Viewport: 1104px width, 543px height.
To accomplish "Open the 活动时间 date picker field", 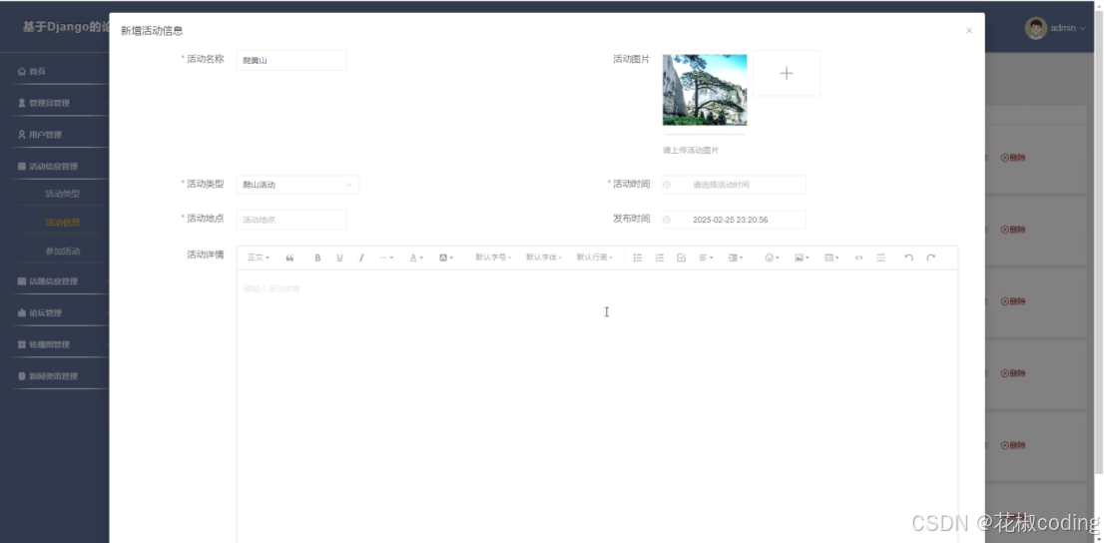I will point(734,185).
